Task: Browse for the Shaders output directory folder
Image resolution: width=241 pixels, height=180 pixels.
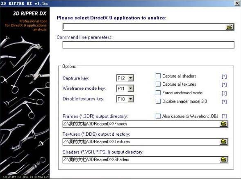Action: (x=224, y=159)
